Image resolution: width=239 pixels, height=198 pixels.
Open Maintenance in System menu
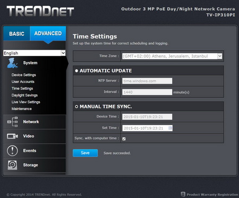(x=22, y=109)
